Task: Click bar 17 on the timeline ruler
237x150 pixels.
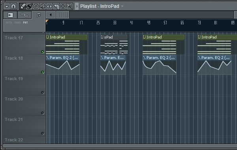Action: pyautogui.click(x=81, y=23)
